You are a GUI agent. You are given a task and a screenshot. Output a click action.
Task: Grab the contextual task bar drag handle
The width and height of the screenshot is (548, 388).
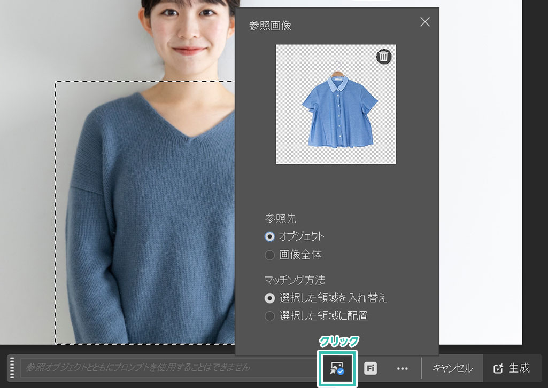click(11, 368)
